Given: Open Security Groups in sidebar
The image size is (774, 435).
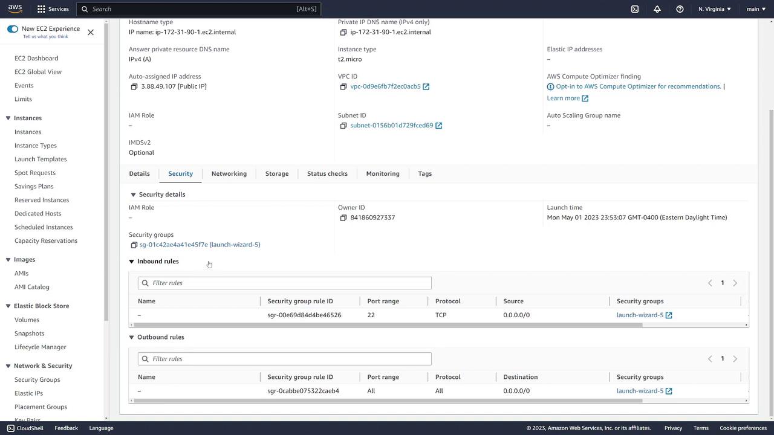Looking at the screenshot, I should point(37,380).
